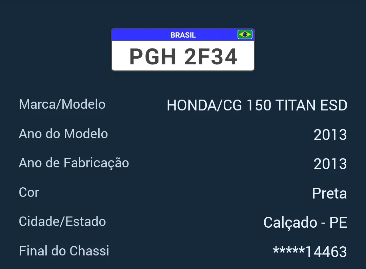Click the Ano de Fabricação label
Image resolution: width=366 pixels, height=269 pixels.
coord(74,163)
